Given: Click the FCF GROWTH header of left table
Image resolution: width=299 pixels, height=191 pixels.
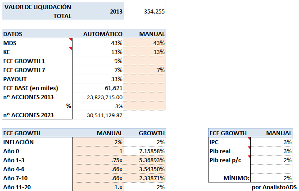Looking at the screenshot, I should [x=22, y=133].
